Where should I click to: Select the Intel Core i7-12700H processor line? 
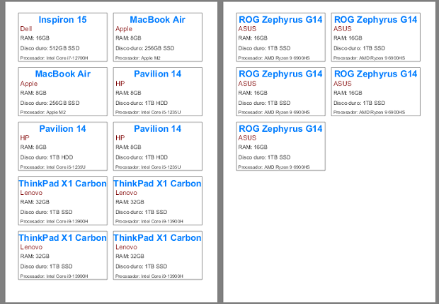point(54,58)
